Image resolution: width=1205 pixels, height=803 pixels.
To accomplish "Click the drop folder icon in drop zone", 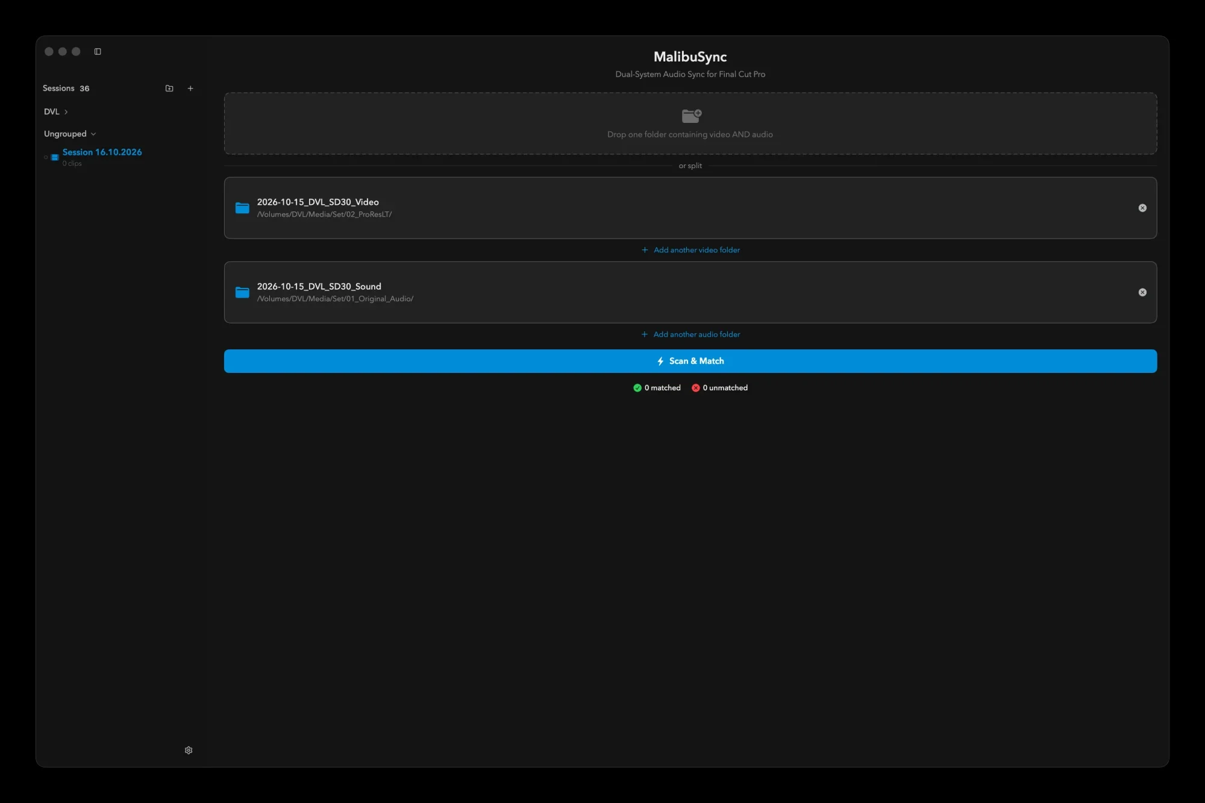I will pos(691,116).
